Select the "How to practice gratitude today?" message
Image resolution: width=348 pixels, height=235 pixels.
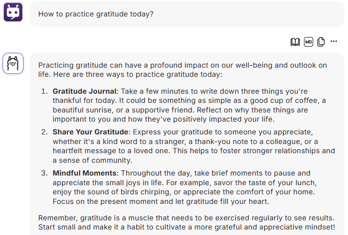click(96, 14)
